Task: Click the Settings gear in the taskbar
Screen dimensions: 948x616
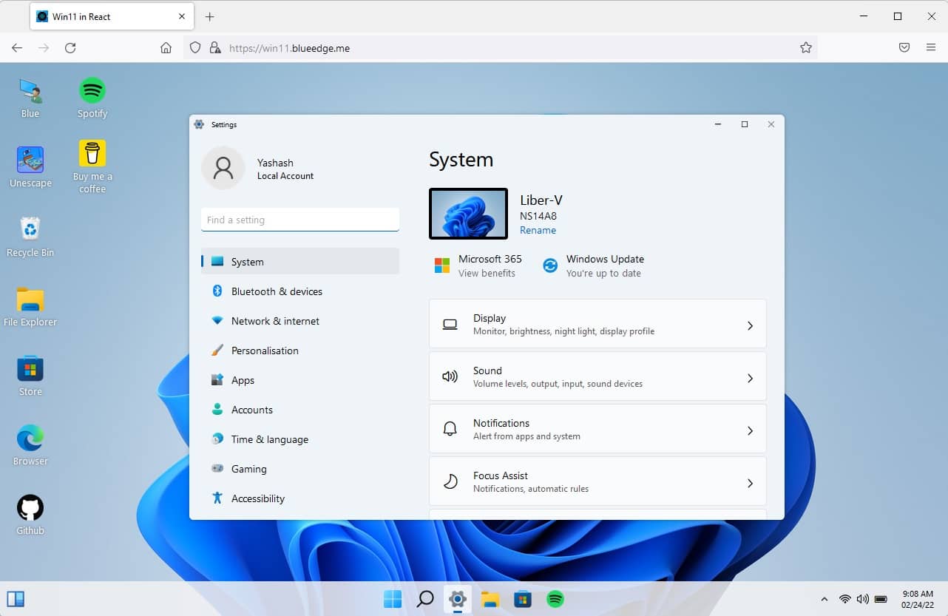Action: (458, 598)
